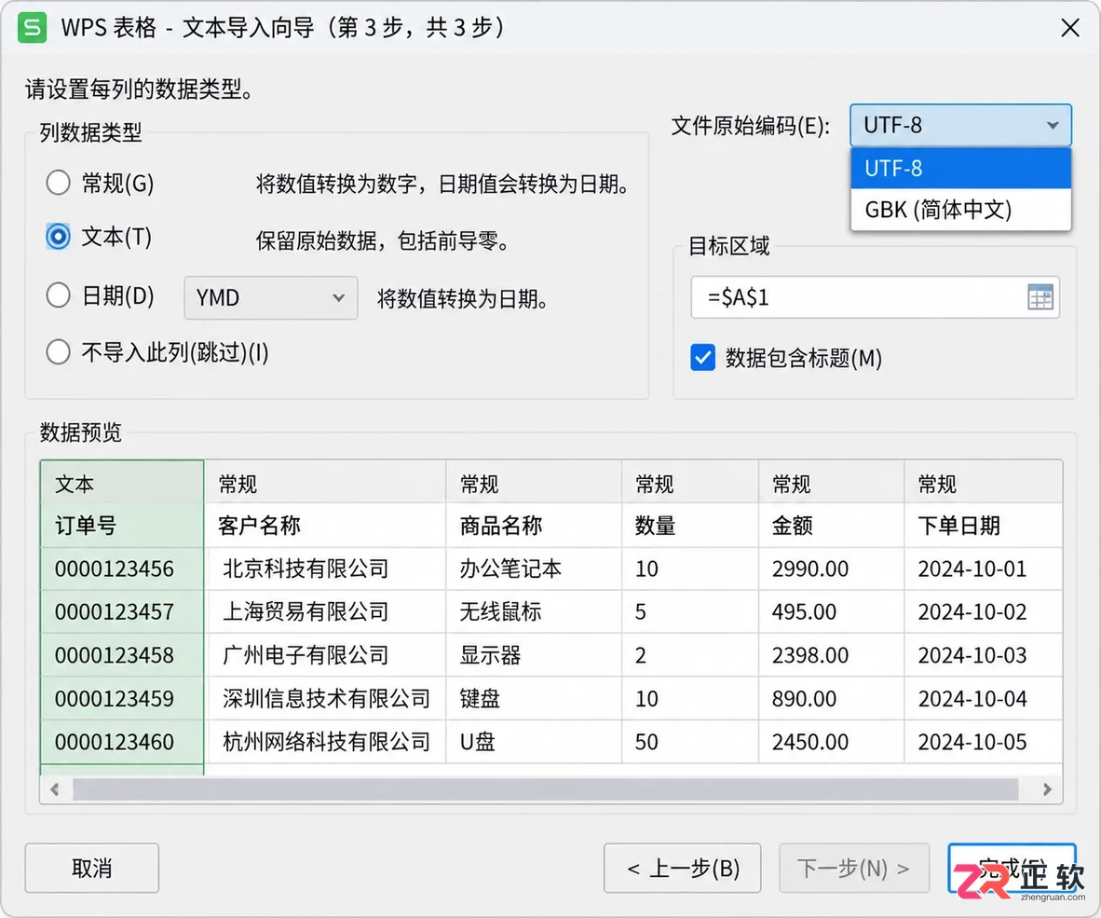Click the 北京科技有限公司 cell

pos(325,569)
